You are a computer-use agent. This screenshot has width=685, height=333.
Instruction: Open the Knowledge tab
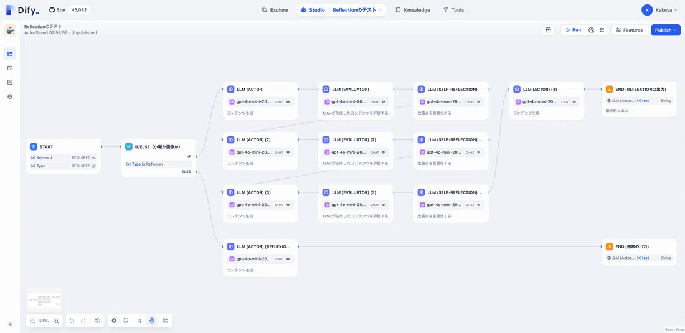click(x=413, y=10)
